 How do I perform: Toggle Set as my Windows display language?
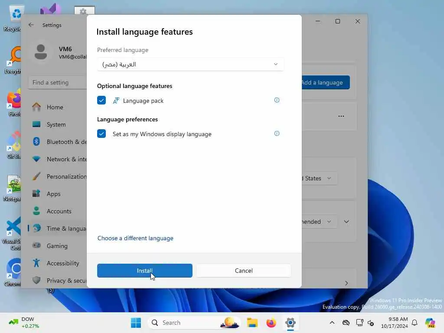tap(101, 134)
